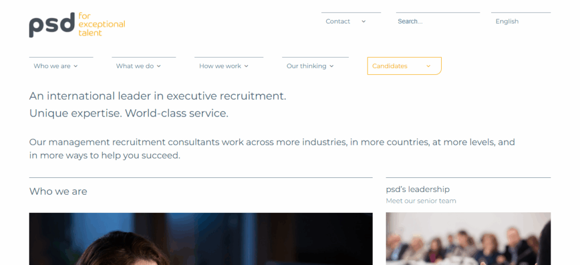The height and width of the screenshot is (265, 580).
Task: Focus the Search input field
Action: 437,22
